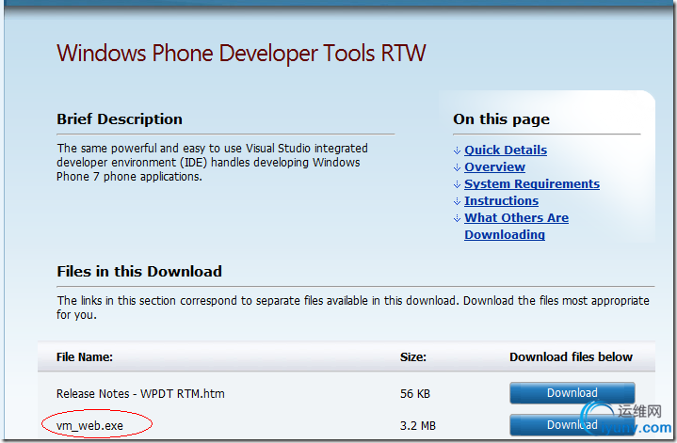
Task: Click the Brief Description heading
Action: point(120,119)
